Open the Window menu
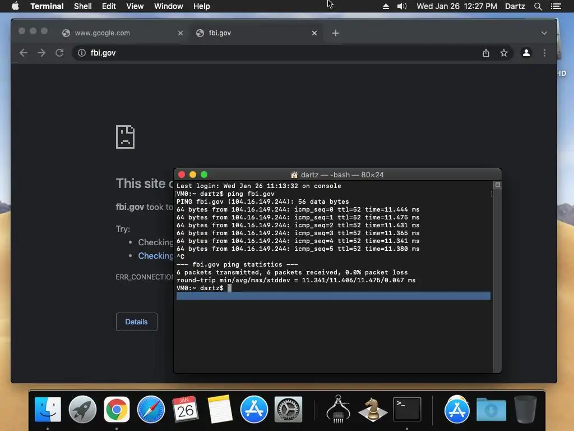This screenshot has height=431, width=574. 168,6
